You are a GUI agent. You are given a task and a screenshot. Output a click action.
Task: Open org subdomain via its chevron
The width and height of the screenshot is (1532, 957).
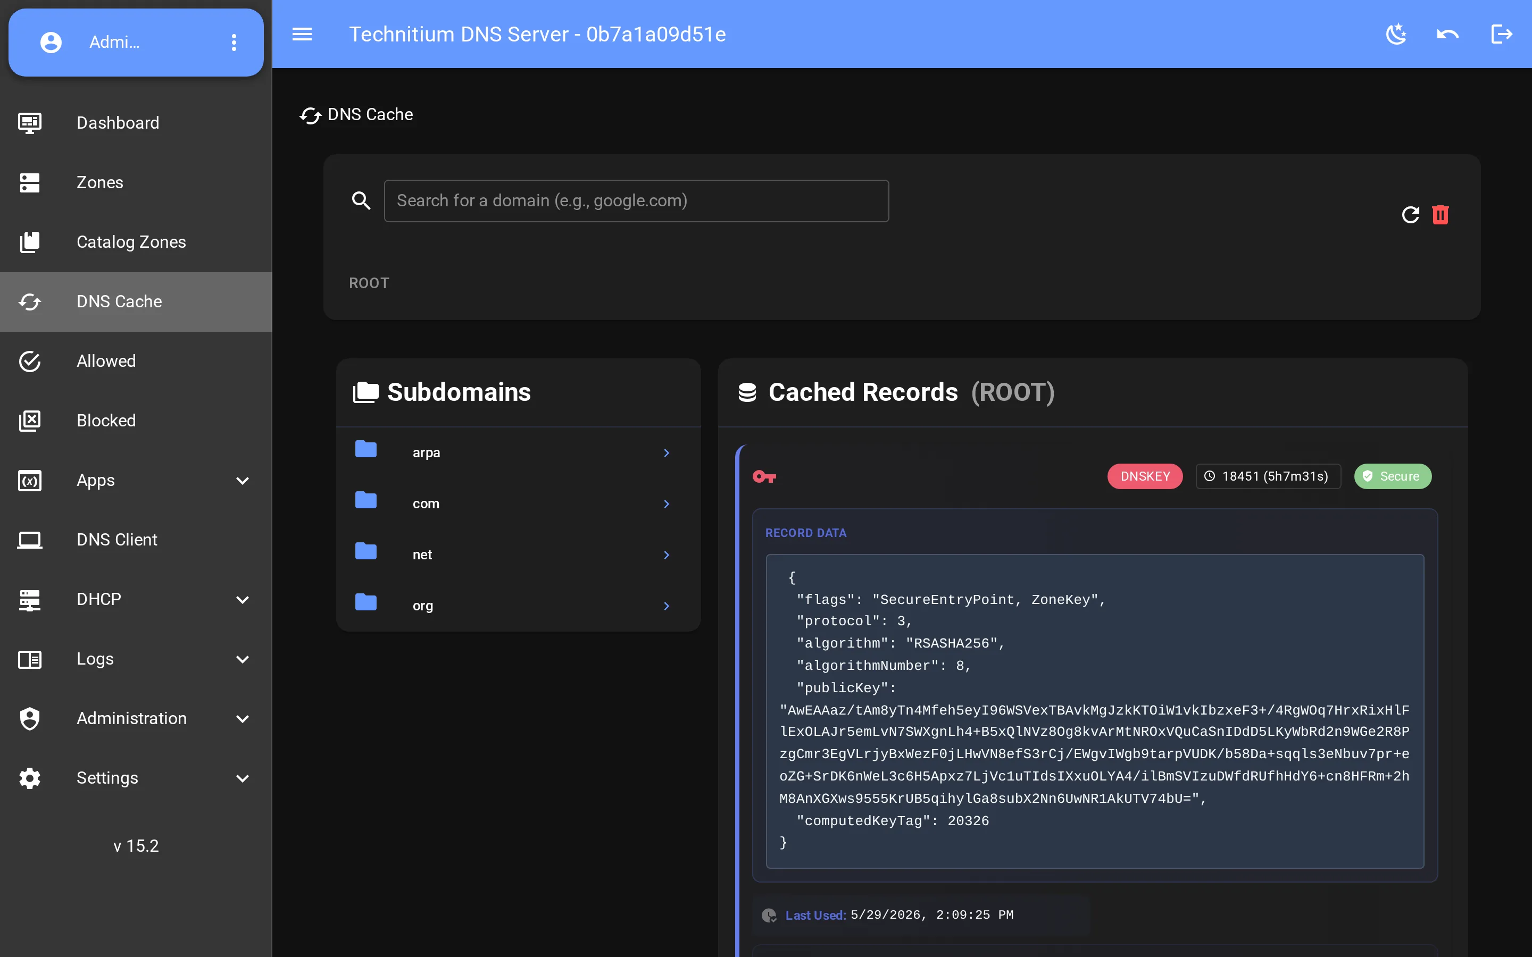click(x=666, y=606)
